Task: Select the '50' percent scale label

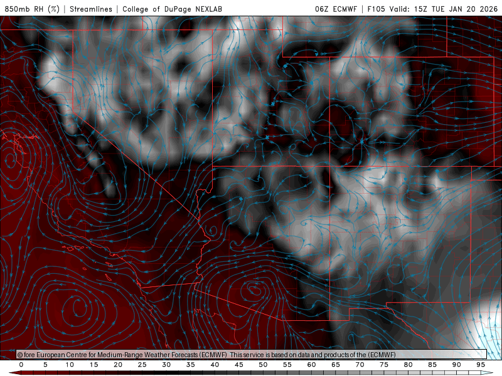Action: point(263,365)
